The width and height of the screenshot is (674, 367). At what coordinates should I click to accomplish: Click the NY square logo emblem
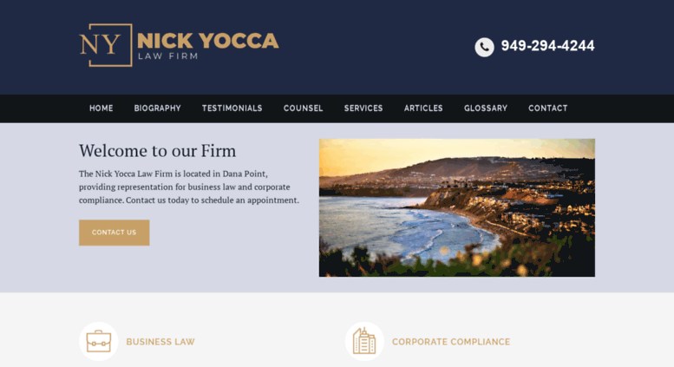(106, 45)
